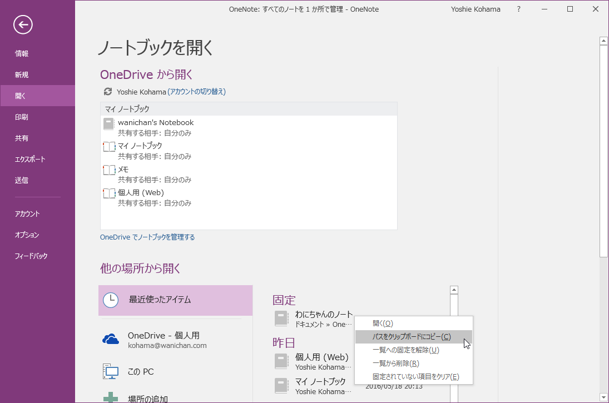The height and width of the screenshot is (403, 609).
Task: Click the open book icon beside マイ ノートブック
Action: (109, 147)
